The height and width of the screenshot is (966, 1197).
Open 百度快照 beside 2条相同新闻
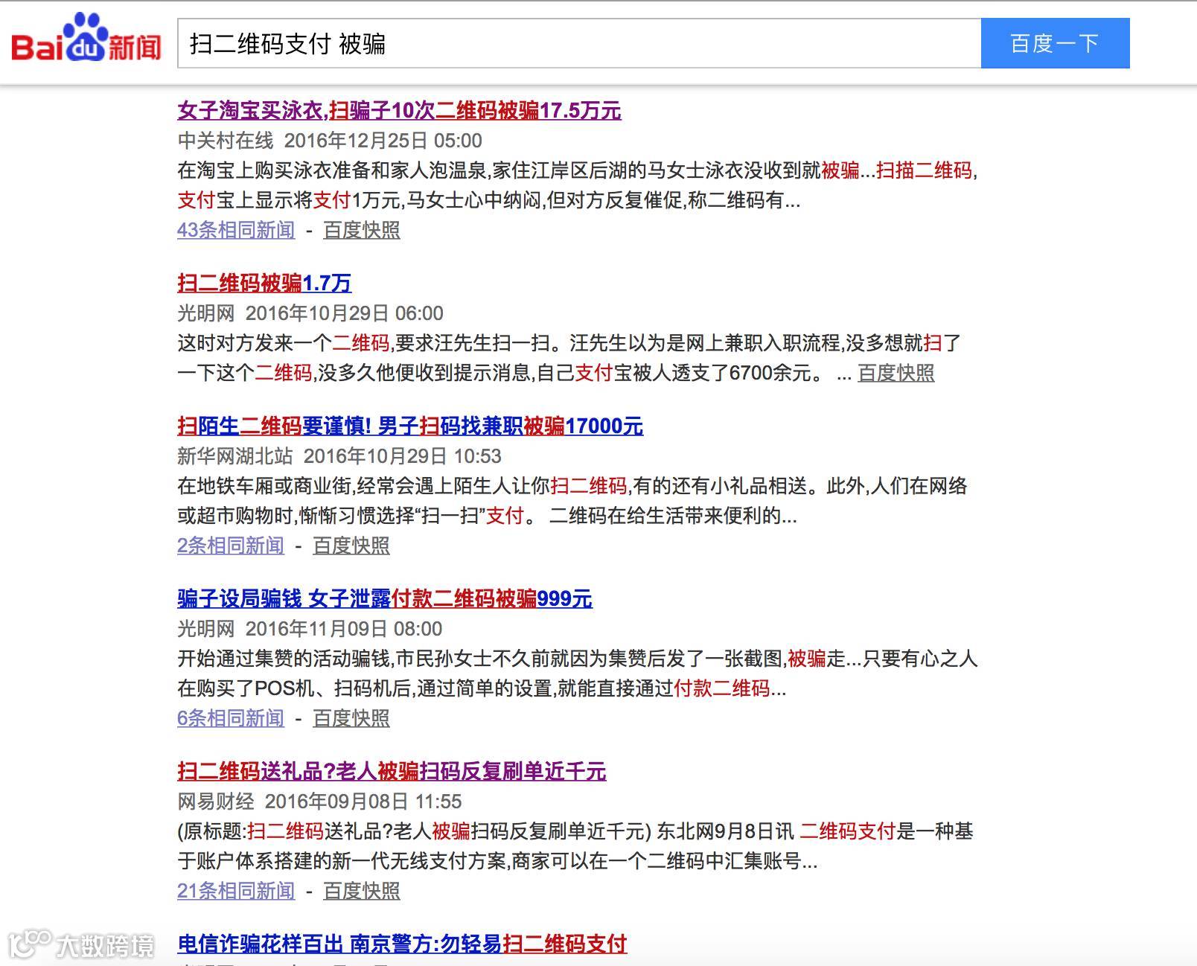tap(351, 546)
